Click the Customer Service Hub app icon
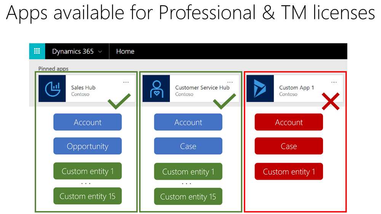Screen dimensions: 381x214 [x=156, y=88]
